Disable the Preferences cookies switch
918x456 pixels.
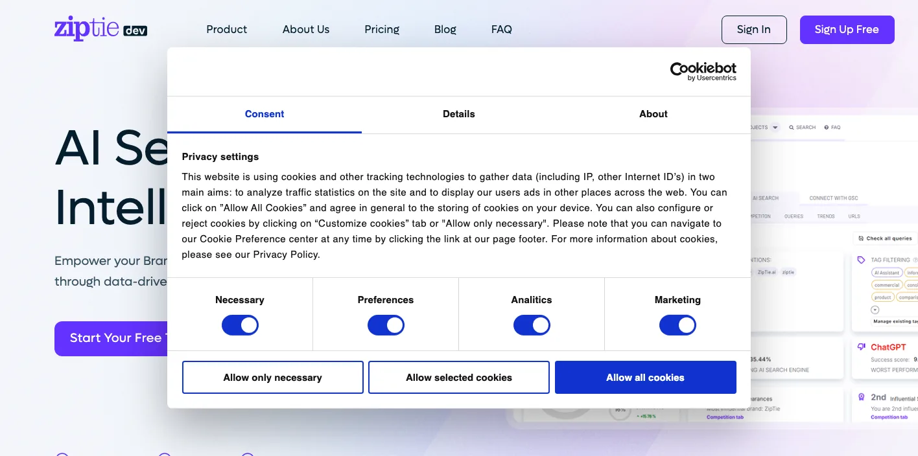386,325
